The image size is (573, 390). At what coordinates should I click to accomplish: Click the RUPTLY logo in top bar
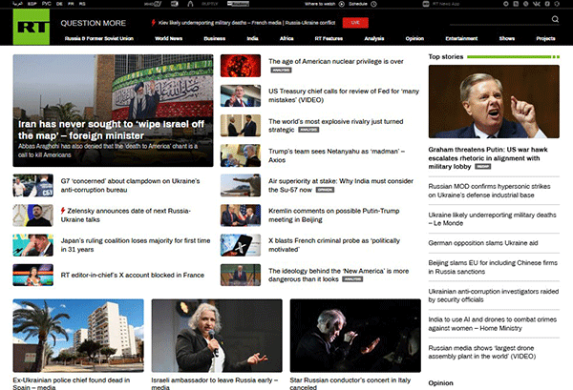pyautogui.click(x=210, y=4)
